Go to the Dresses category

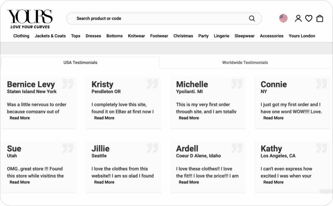(93, 36)
